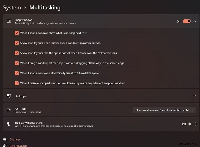The image size is (200, 147).
Task: Click the Alt + Tab keyboard icon
Action: click(x=9, y=110)
